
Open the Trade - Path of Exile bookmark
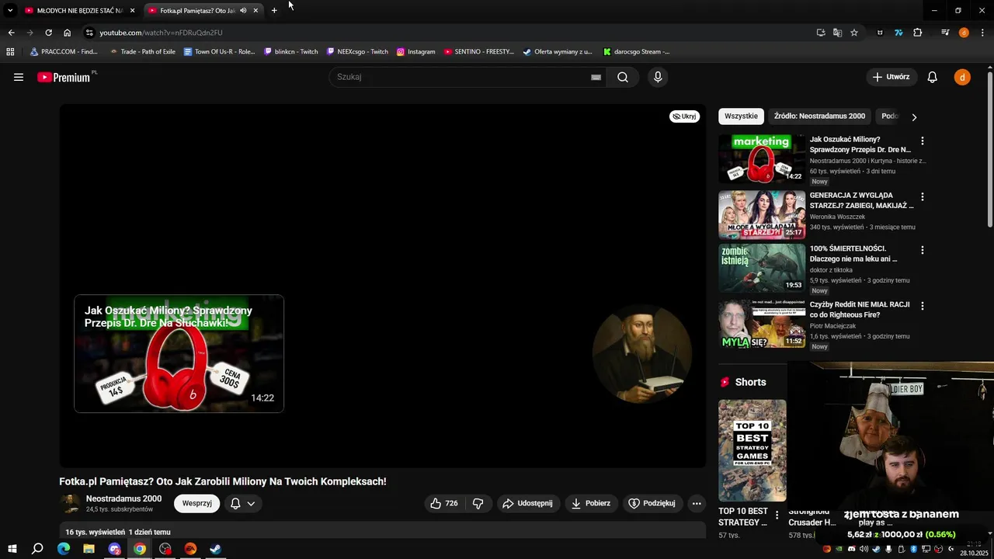coord(142,51)
